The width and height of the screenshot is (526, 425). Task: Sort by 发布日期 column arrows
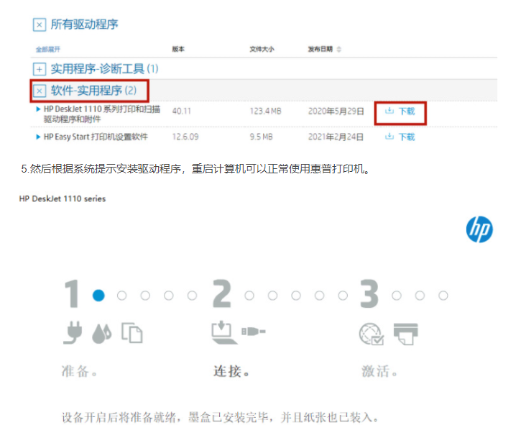point(339,50)
